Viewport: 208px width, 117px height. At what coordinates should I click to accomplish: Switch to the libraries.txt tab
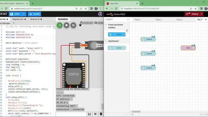[35, 19]
